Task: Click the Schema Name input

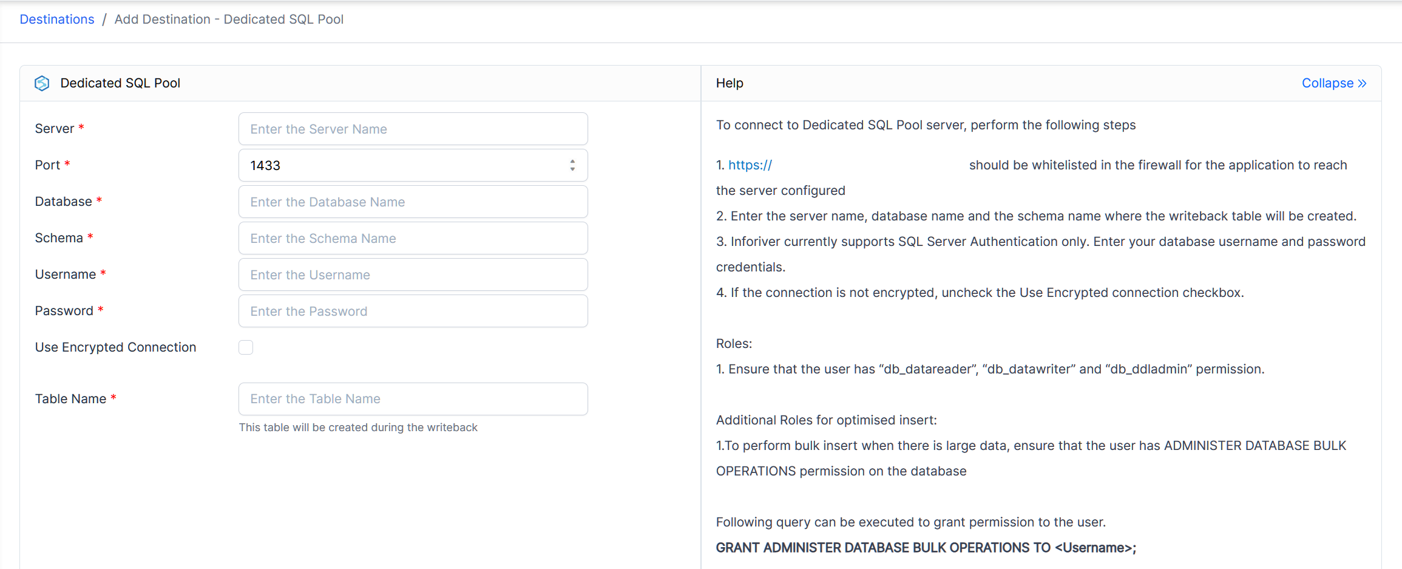Action: (413, 238)
